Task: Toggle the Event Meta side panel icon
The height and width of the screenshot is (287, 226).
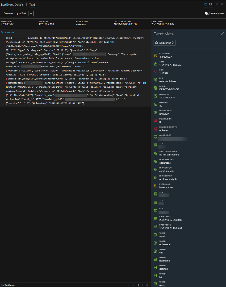Action: click(210, 4)
